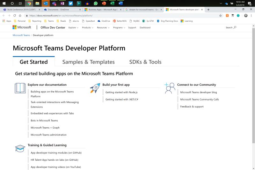The height and width of the screenshot is (170, 255).
Task: Open a new browser tab
Action: pos(208,10)
